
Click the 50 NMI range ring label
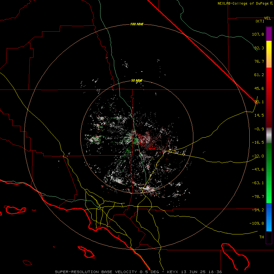pos(137,81)
